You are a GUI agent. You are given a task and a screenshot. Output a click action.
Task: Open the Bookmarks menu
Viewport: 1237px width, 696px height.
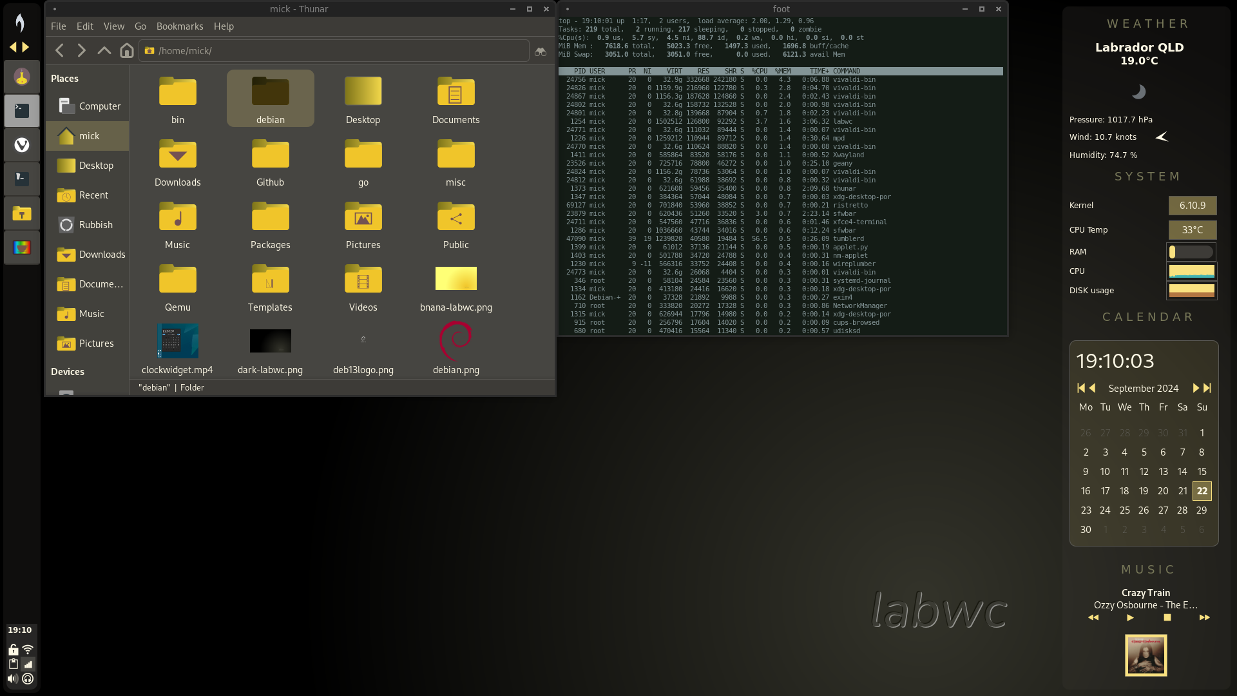click(179, 26)
